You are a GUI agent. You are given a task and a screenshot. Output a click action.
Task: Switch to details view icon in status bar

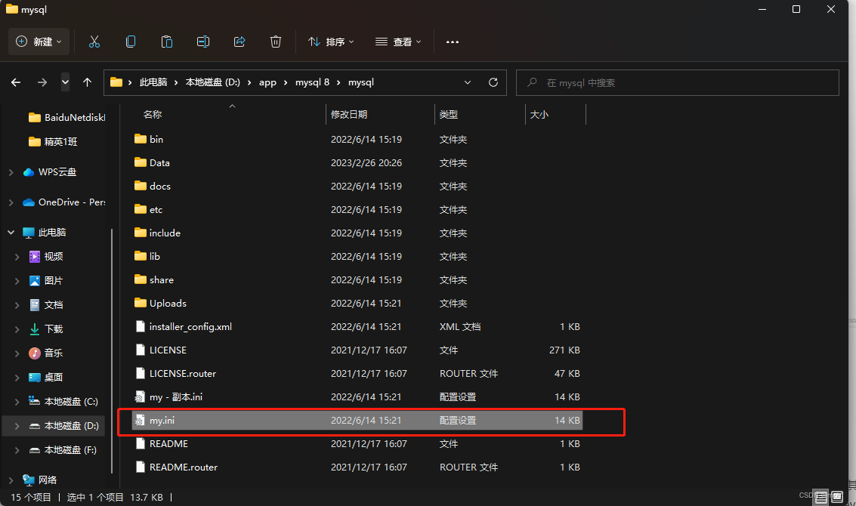[x=821, y=497]
